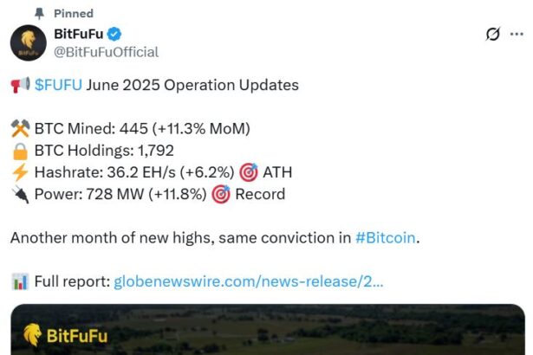Click the bar chart emoji beside Full report
The height and width of the screenshot is (355, 533).
pos(20,281)
